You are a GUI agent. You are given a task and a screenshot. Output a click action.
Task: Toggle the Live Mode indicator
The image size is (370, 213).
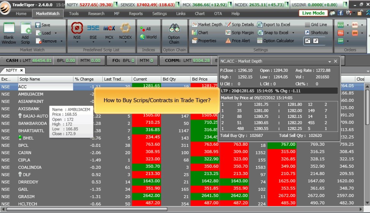click(313, 13)
